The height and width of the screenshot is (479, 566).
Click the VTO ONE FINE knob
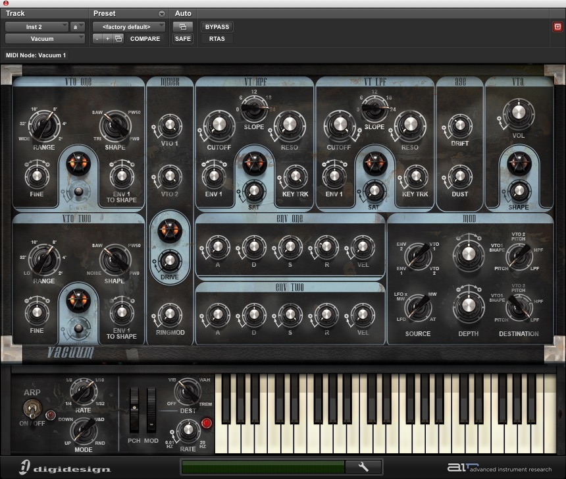pos(37,177)
